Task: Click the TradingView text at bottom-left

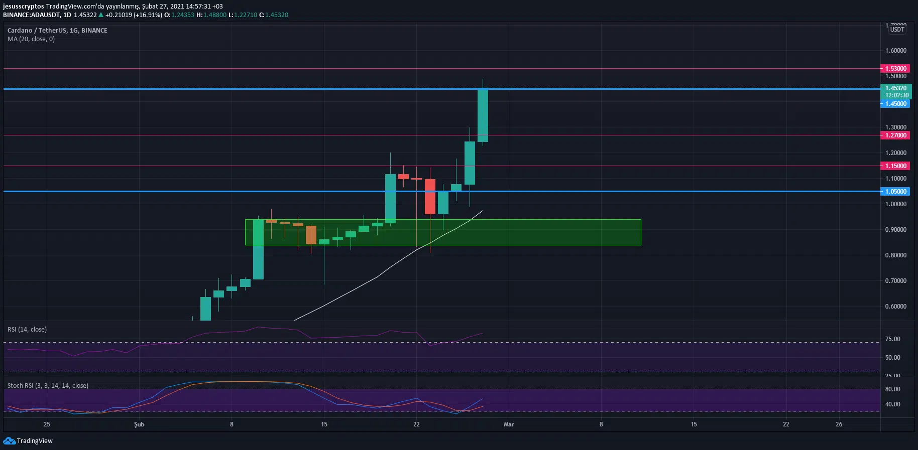Action: [35, 440]
